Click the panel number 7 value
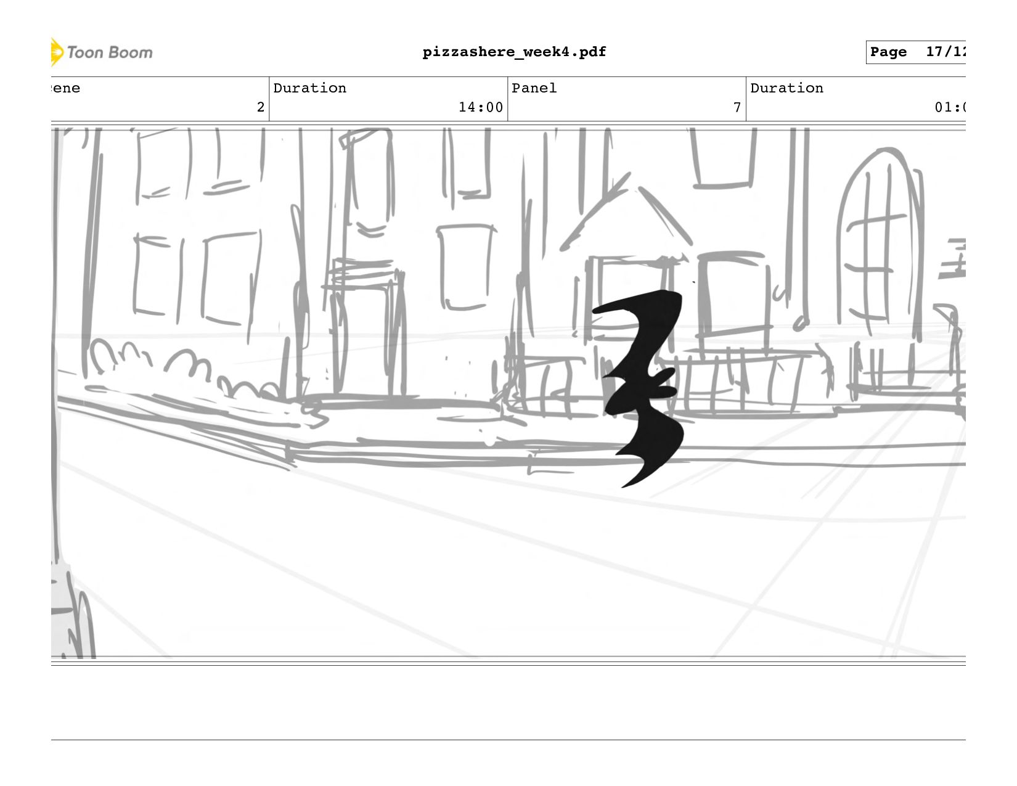The image size is (1017, 786). [737, 107]
